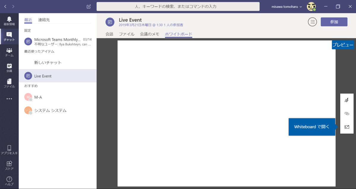
Task: Open the Store (ストア) icon
Action: click(9, 166)
